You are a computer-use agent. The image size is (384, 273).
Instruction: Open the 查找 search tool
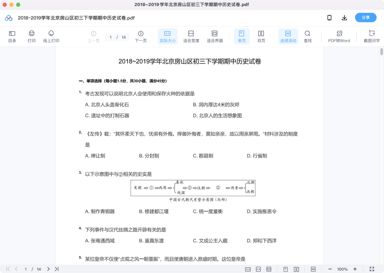[308, 37]
